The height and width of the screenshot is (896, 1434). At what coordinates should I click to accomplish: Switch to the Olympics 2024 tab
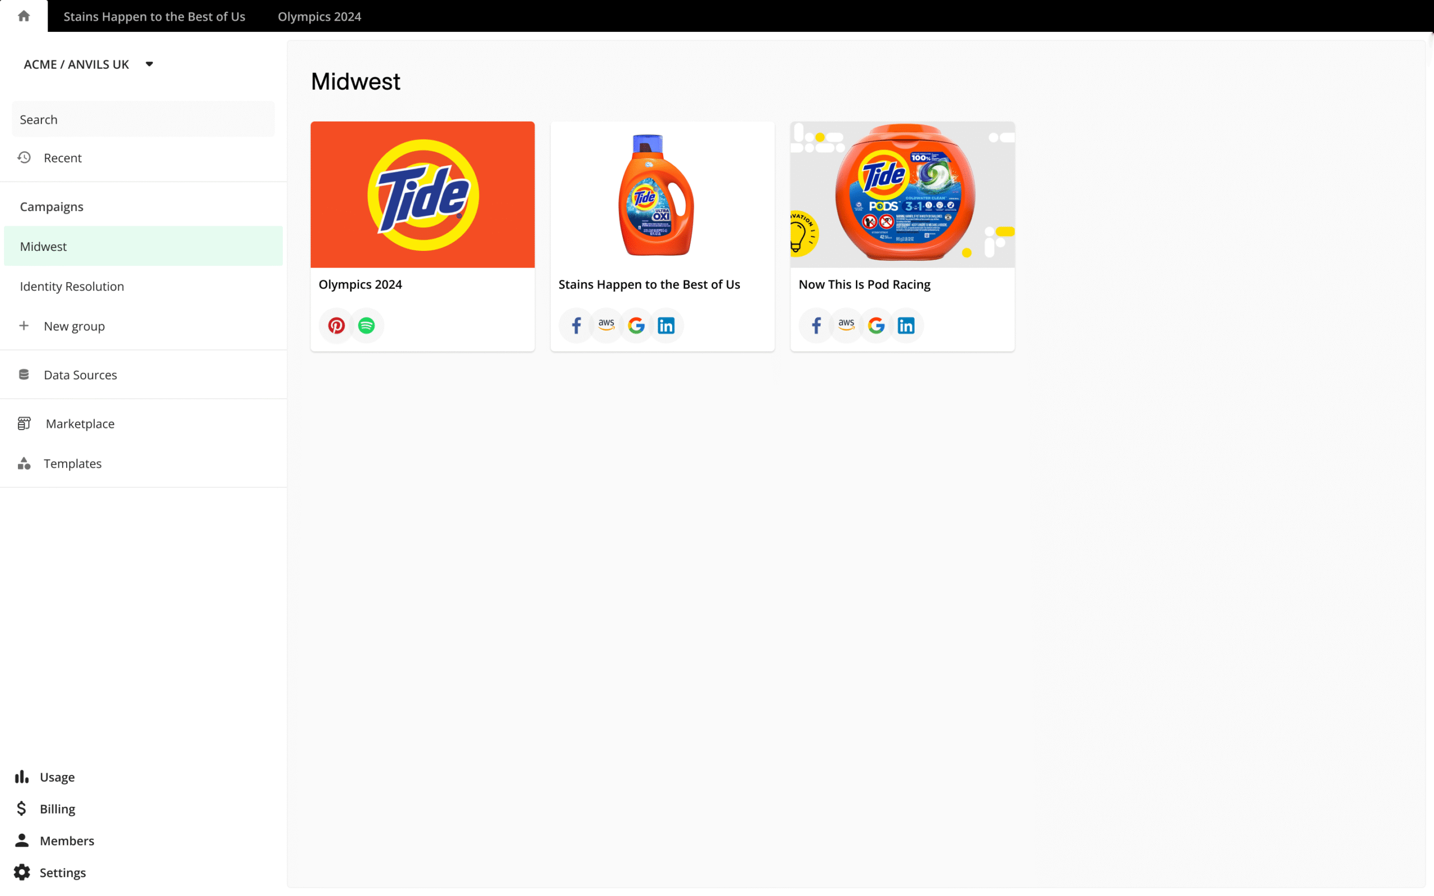(x=319, y=17)
